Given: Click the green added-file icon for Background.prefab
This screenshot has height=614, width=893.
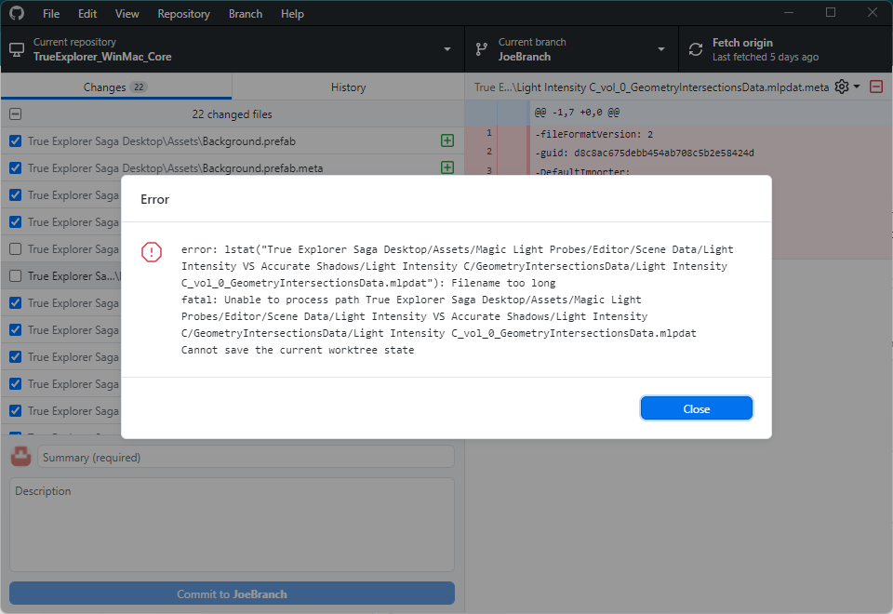Looking at the screenshot, I should 447,140.
